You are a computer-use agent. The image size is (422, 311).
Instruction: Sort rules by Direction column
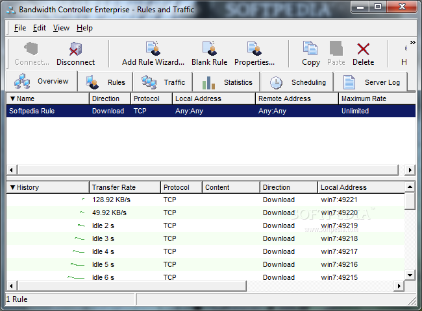coord(110,98)
